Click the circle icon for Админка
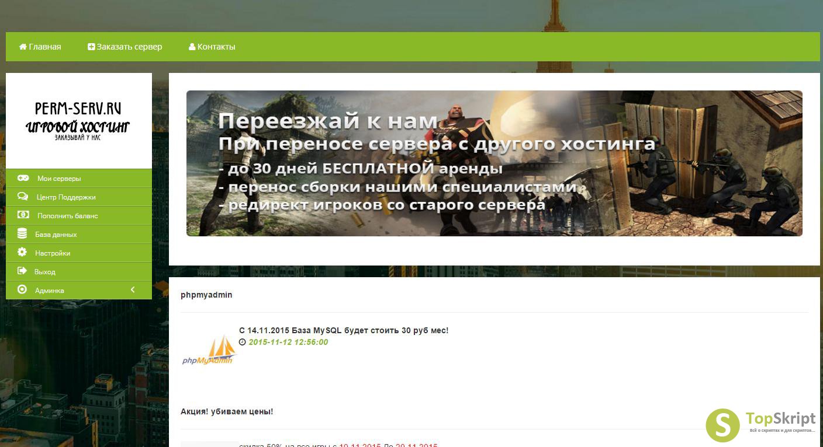This screenshot has height=447, width=823. tap(22, 289)
